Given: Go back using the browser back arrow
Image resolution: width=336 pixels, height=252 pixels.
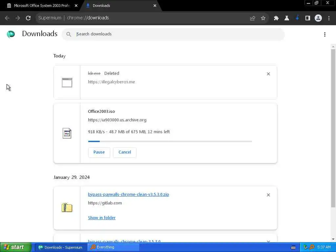Looking at the screenshot, I should [x=7, y=18].
